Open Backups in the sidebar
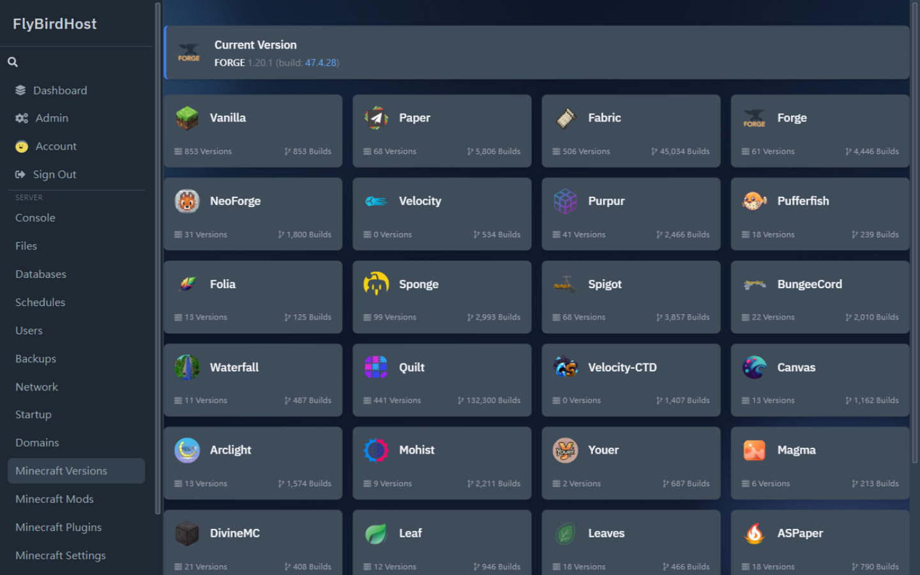 (76, 358)
